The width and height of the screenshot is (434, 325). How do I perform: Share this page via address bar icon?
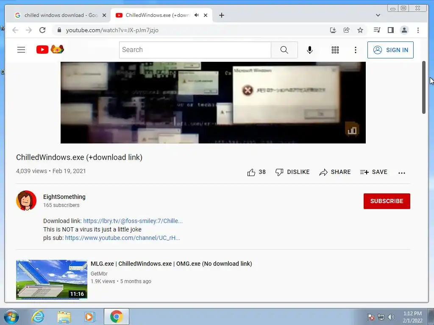coord(347,30)
